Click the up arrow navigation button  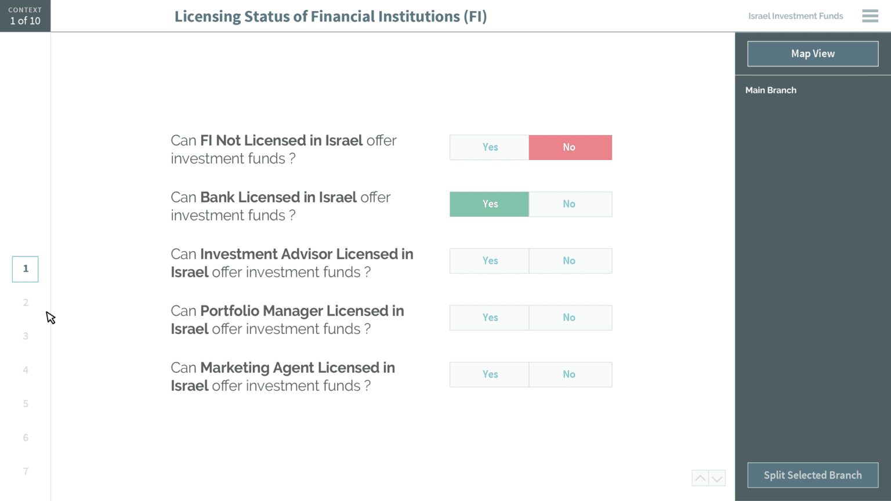(x=700, y=478)
